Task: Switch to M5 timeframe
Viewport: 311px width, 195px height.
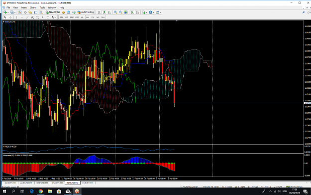Action: pos(67,17)
